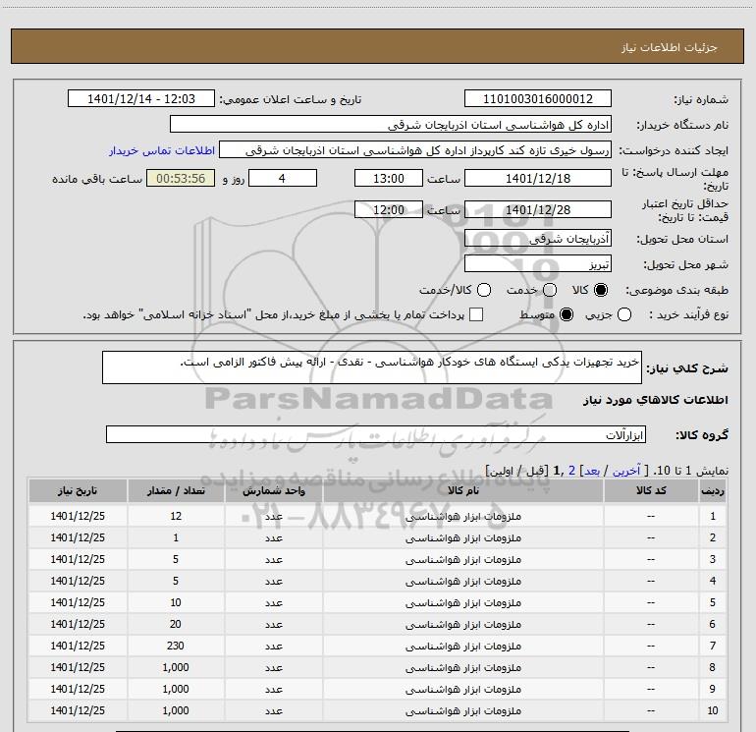Screen dimensions: 756x732
Task: Click the واحد شمارش column header
Action: [x=273, y=490]
